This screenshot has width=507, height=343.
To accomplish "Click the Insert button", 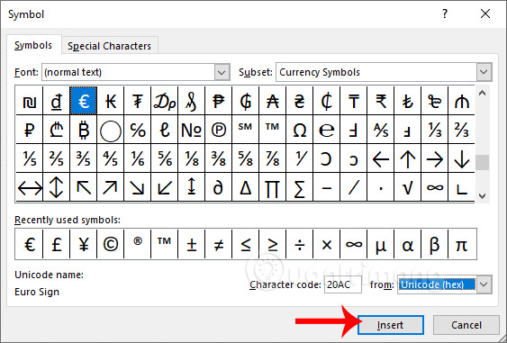I will coord(391,325).
